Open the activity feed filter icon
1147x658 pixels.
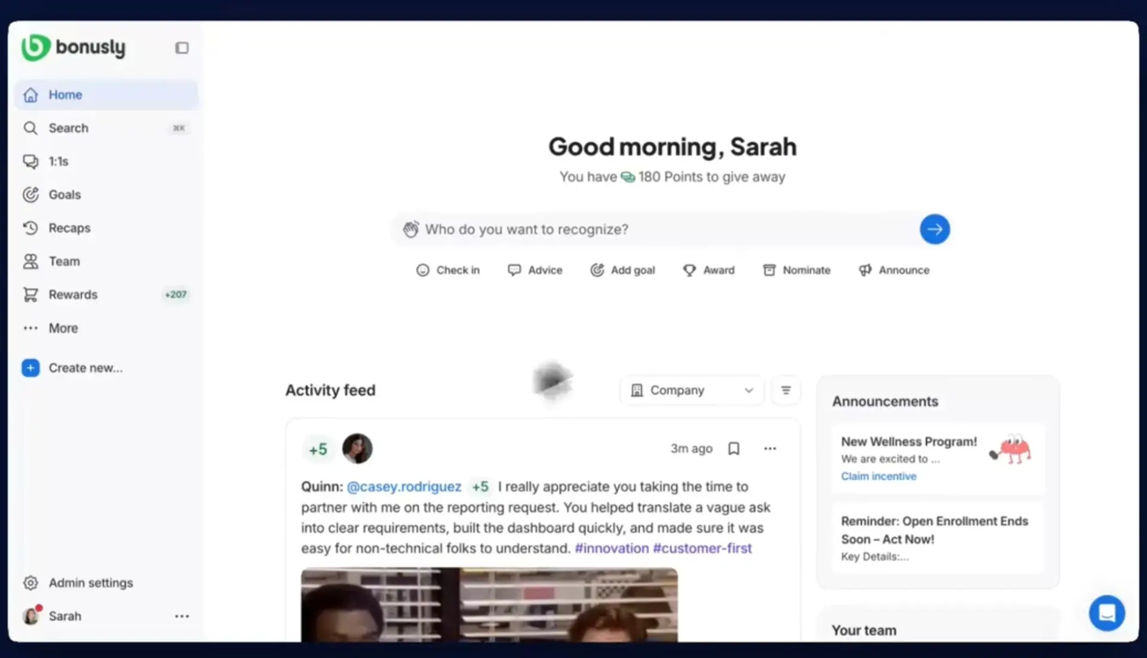click(x=786, y=390)
